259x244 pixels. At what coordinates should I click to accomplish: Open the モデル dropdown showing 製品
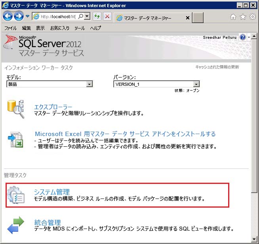click(50, 84)
